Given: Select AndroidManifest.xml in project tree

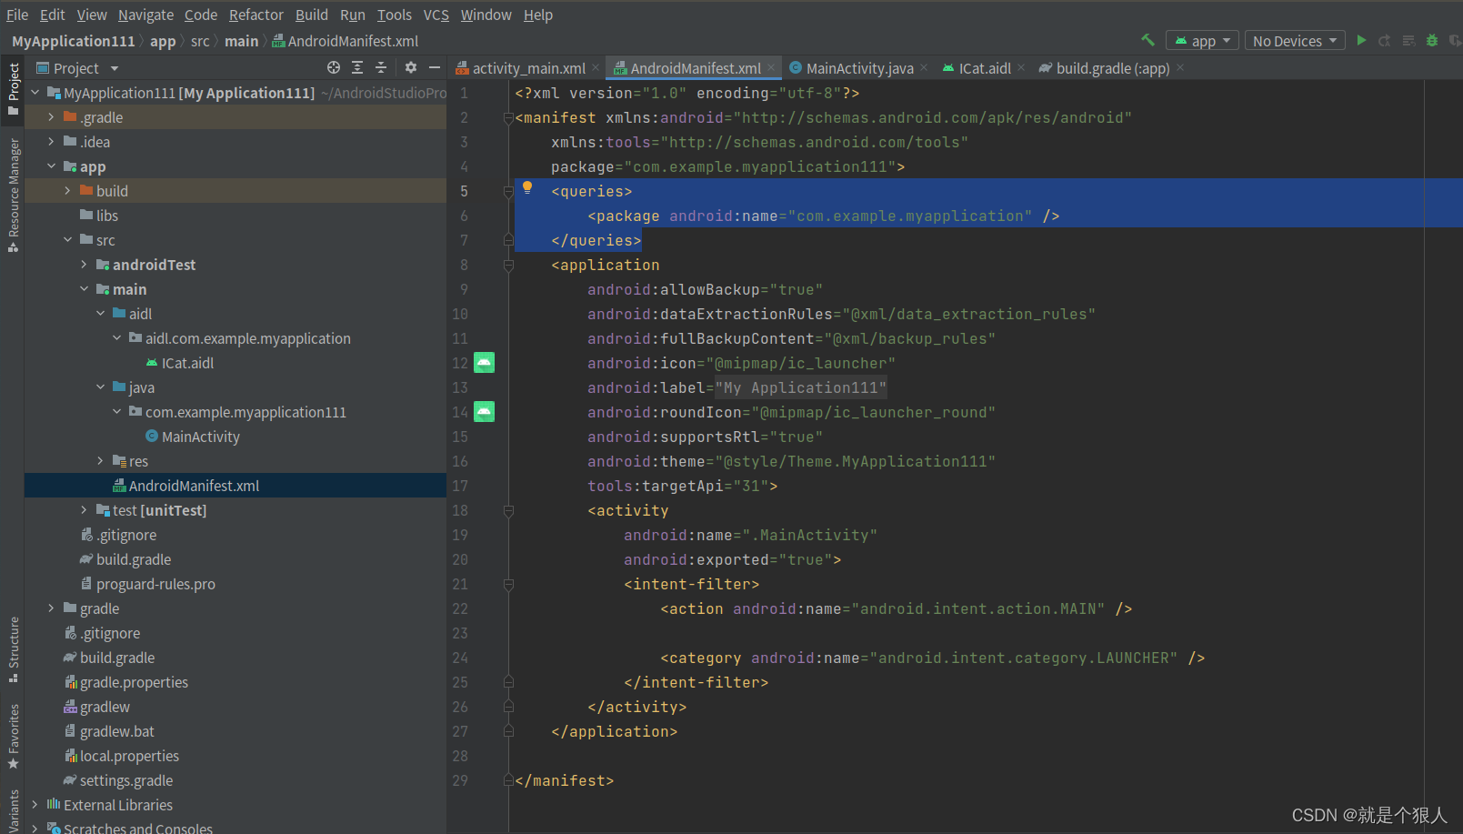Looking at the screenshot, I should (x=194, y=486).
